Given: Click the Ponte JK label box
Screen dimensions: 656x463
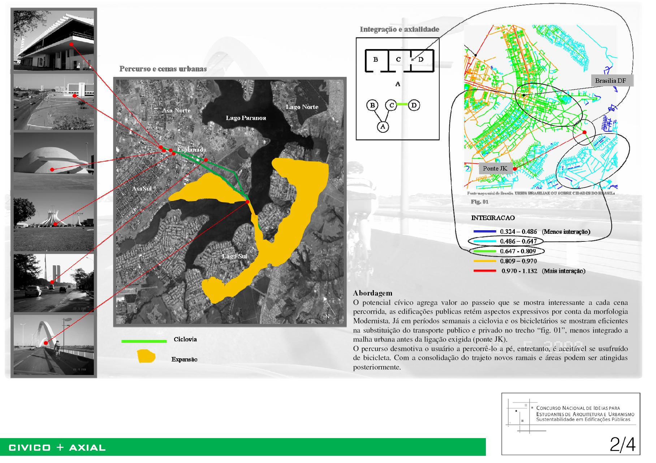Looking at the screenshot, I should [495, 169].
